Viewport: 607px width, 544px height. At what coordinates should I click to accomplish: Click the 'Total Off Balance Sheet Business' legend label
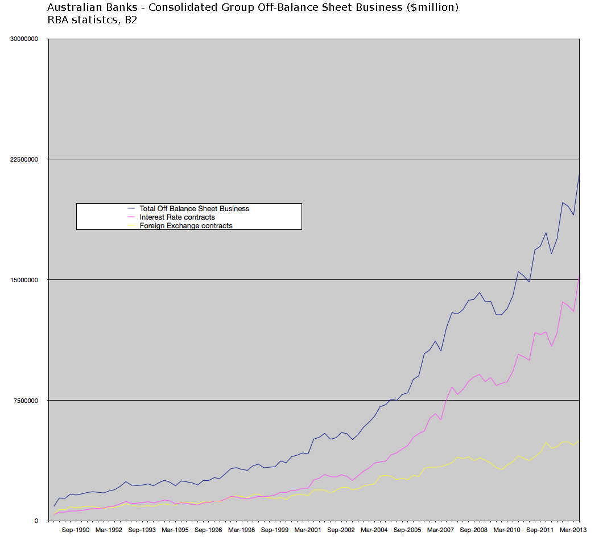194,208
